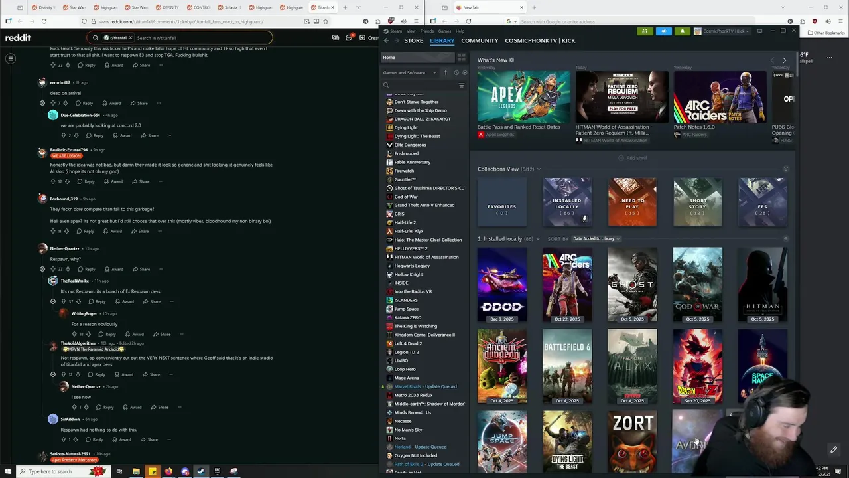Open Apex Legends news thumbnail
This screenshot has height=478, width=849.
(523, 97)
